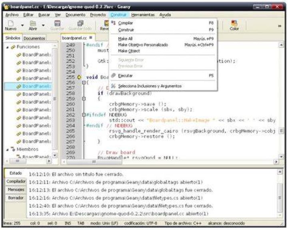Click the toolbar overflow chevron at right
This screenshot has height=230, width=288.
coord(280,26)
